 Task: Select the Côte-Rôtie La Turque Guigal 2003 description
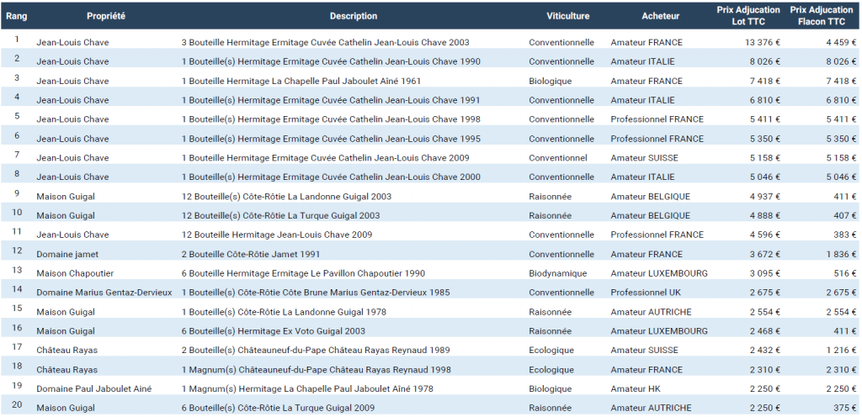(x=280, y=215)
